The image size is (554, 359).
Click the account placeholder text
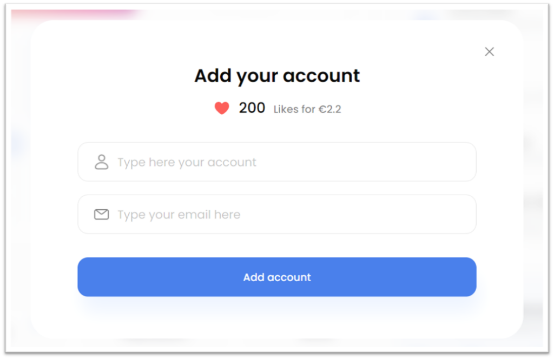(187, 163)
